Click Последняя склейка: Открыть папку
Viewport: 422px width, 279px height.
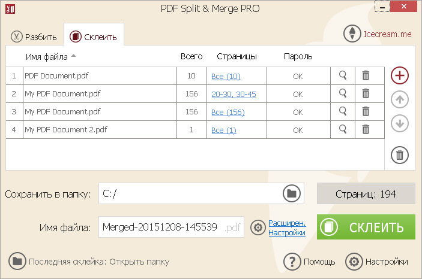pos(99,262)
